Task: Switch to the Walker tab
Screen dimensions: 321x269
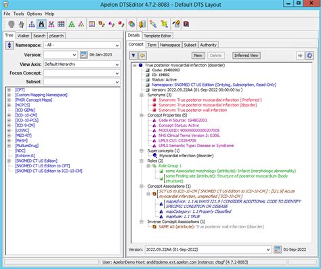Action: point(23,36)
